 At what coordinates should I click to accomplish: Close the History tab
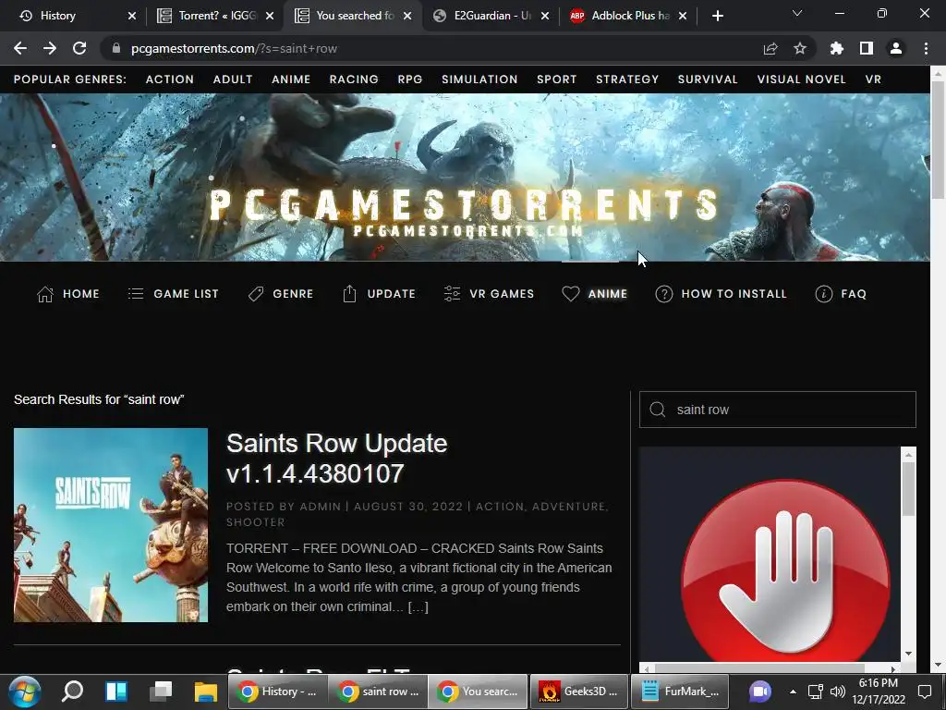[132, 16]
